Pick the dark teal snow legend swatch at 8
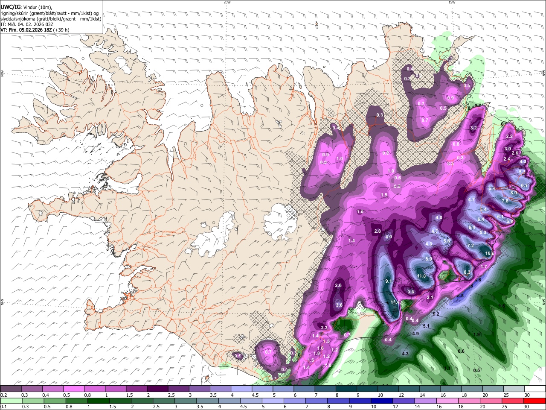The width and height of the screenshot is (546, 410). pos(346,389)
